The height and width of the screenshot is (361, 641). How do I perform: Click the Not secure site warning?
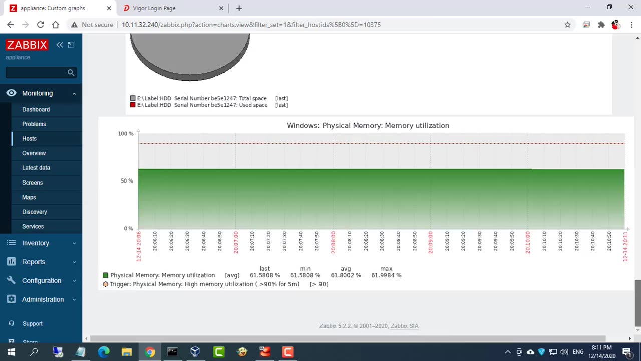click(x=92, y=25)
